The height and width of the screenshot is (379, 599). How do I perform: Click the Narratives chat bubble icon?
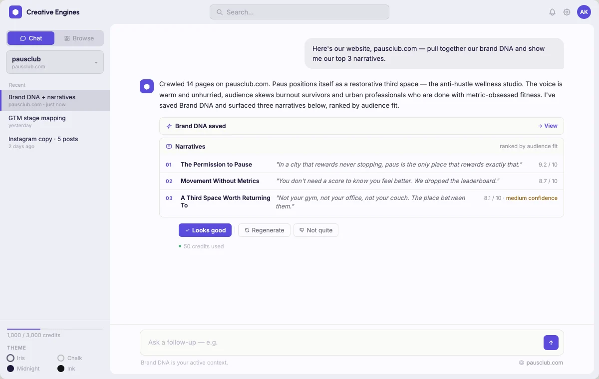click(x=169, y=147)
